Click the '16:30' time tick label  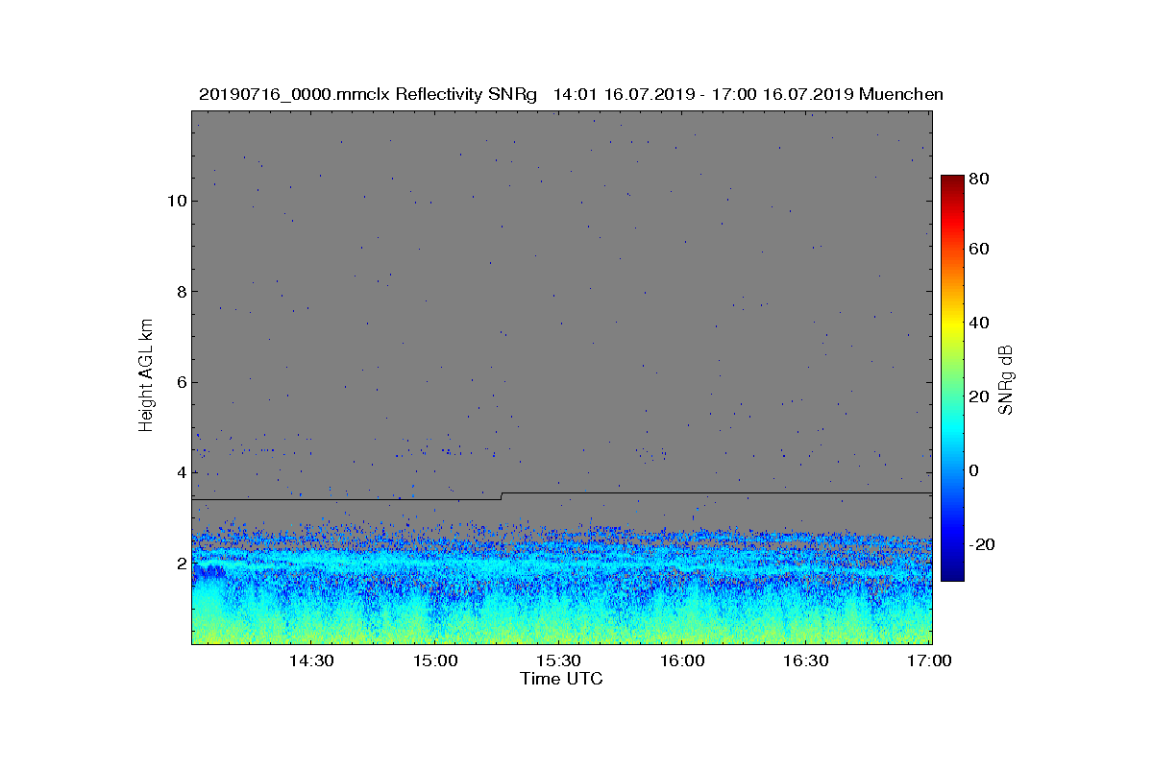tap(806, 660)
